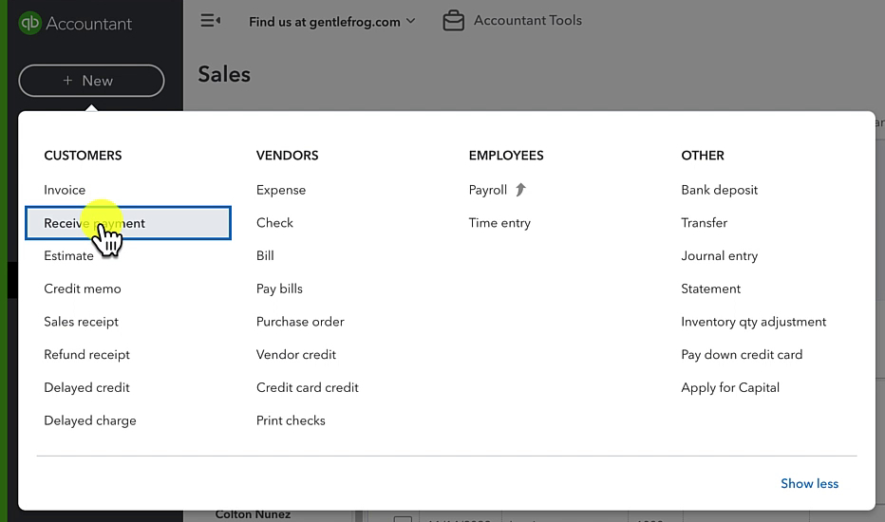The height and width of the screenshot is (522, 885).
Task: Click the + New button
Action: pos(91,81)
